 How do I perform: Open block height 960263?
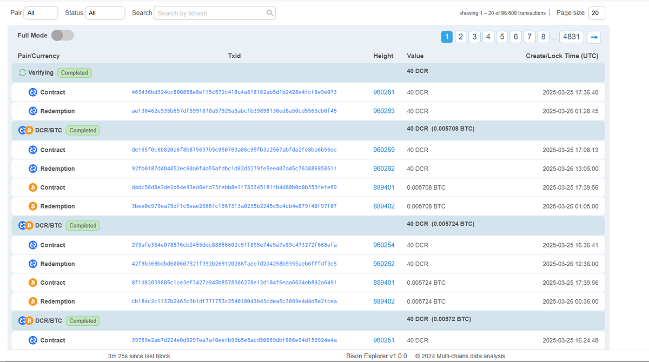[x=384, y=111]
